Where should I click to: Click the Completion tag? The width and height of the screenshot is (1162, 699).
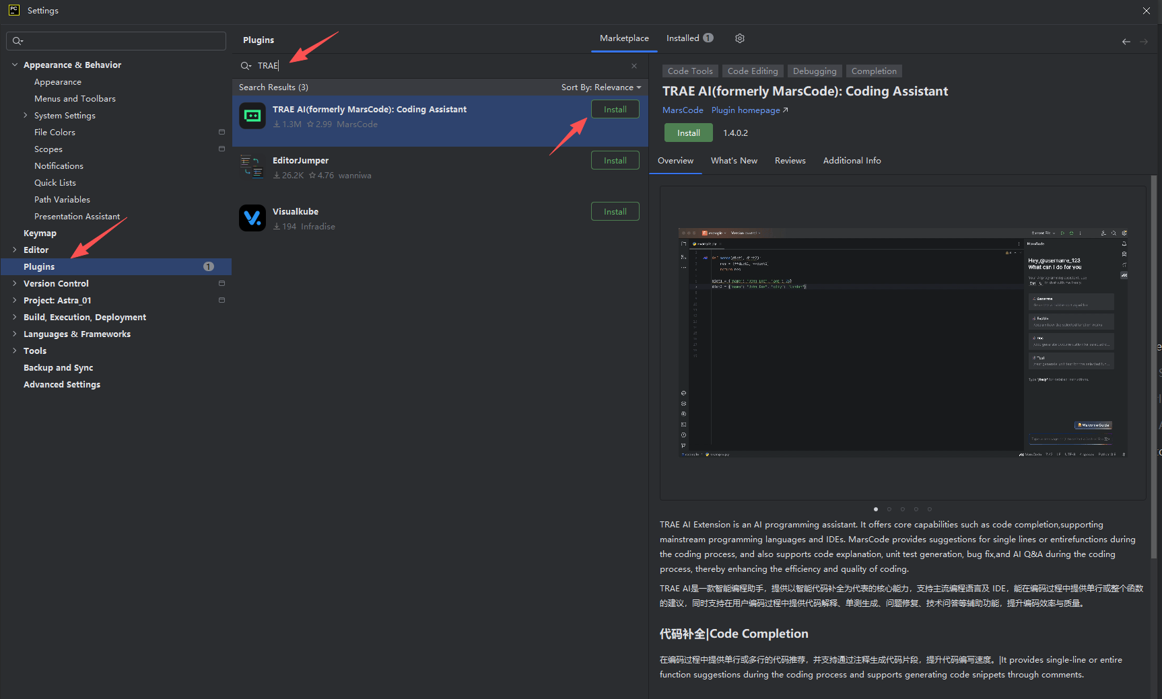point(874,71)
